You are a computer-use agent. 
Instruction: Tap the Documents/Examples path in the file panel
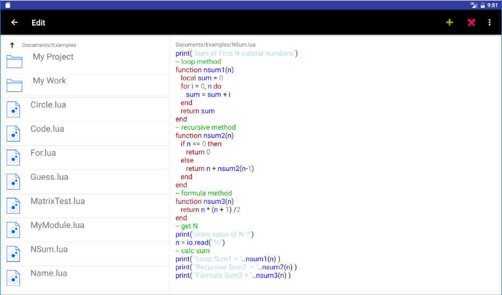[x=49, y=45]
